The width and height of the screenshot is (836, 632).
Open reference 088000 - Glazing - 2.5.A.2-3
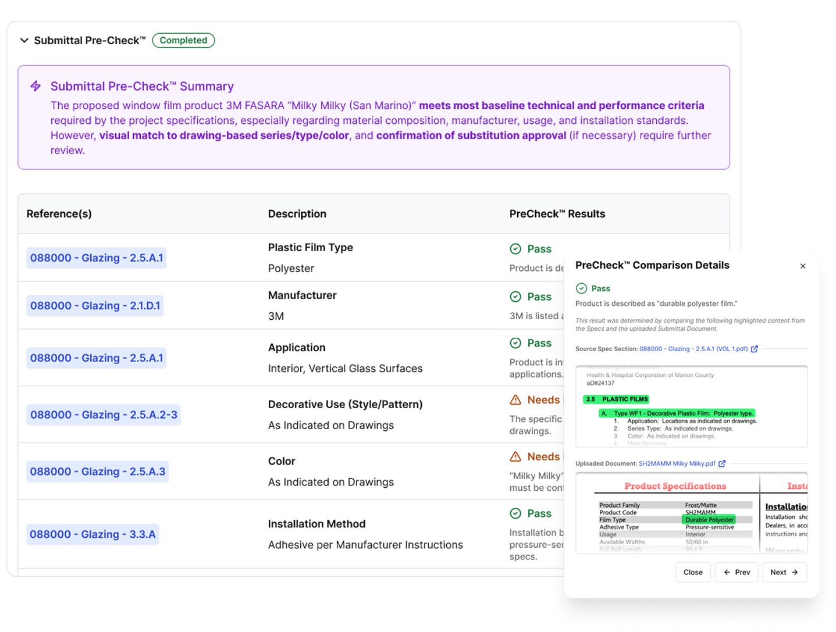(x=103, y=415)
